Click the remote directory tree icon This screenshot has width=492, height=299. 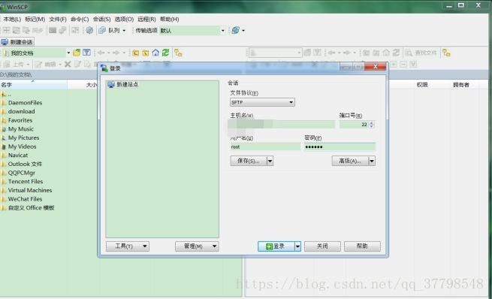tap(446, 53)
